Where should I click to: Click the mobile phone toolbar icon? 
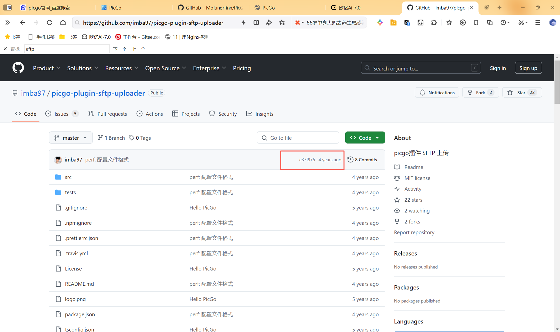point(476,23)
